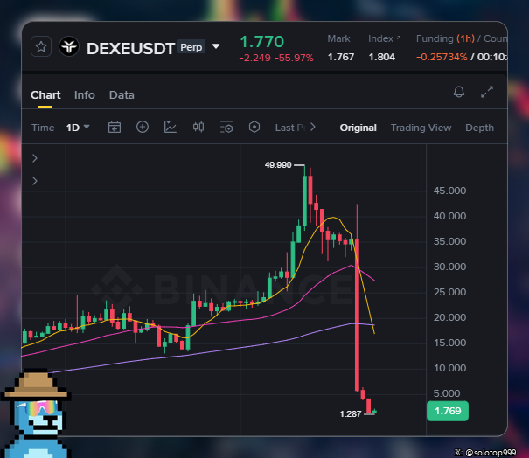The image size is (529, 458).
Task: Open the DEXEUSDT pair selector dropdown arrow
Action: click(216, 46)
